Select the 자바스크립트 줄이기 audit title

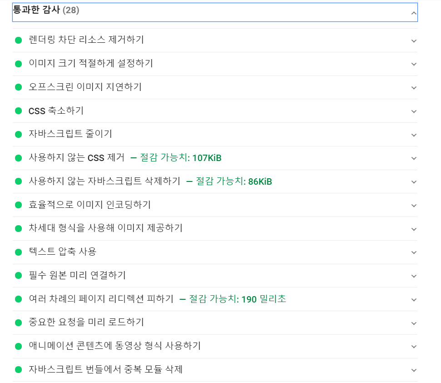(70, 134)
